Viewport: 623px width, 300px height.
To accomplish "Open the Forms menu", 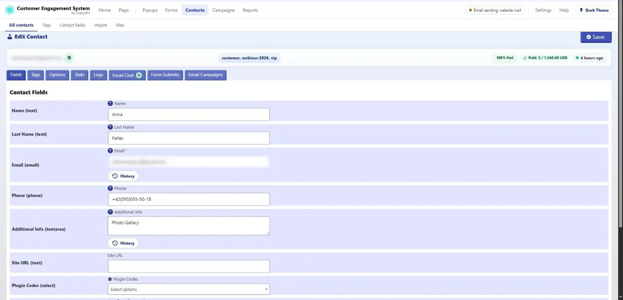I will (x=171, y=10).
